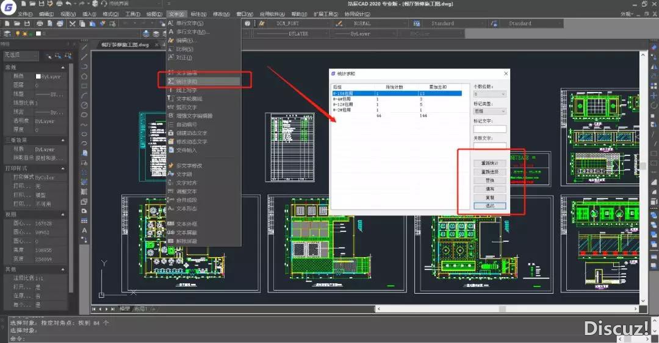
Task: Select the circle drawing tool in the left toolbar
Action: point(84,105)
